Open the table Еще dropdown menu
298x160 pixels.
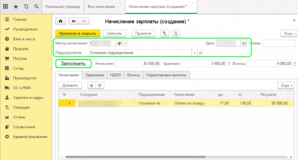coord(286,85)
